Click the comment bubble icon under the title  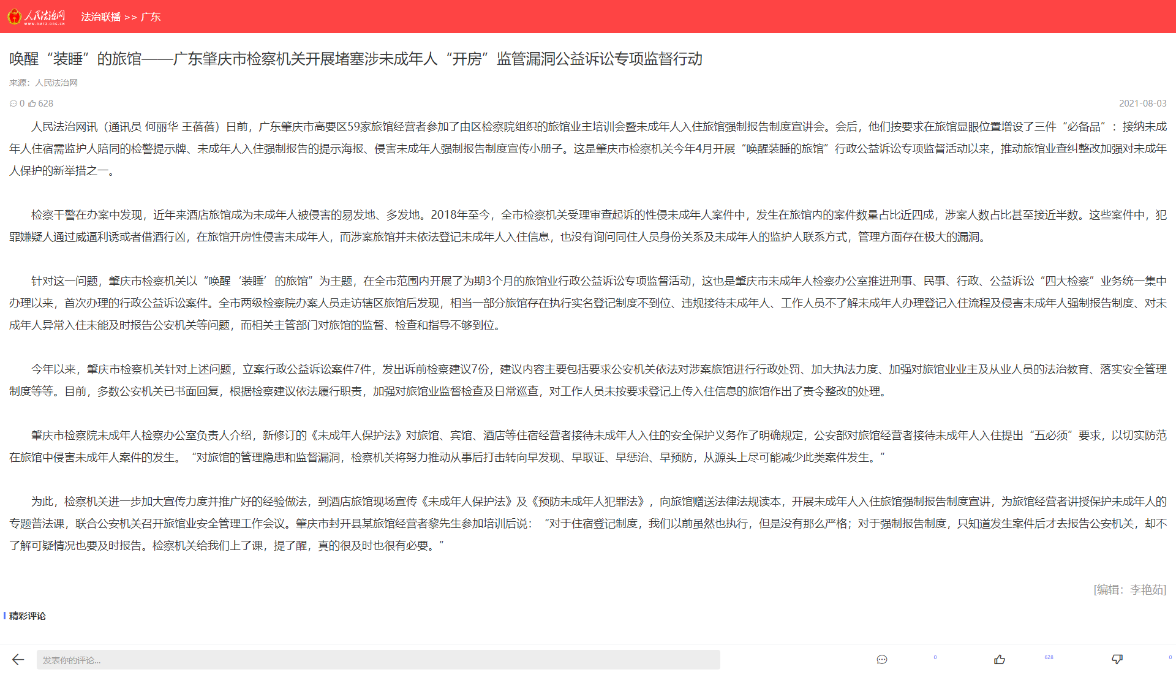(x=13, y=104)
